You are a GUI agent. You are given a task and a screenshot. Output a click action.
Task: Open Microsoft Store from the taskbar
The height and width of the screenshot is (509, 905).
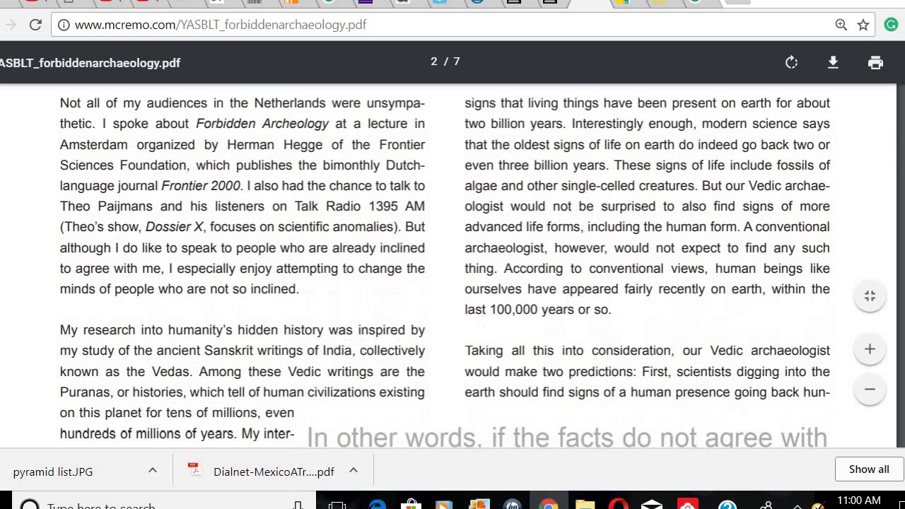coord(411,505)
